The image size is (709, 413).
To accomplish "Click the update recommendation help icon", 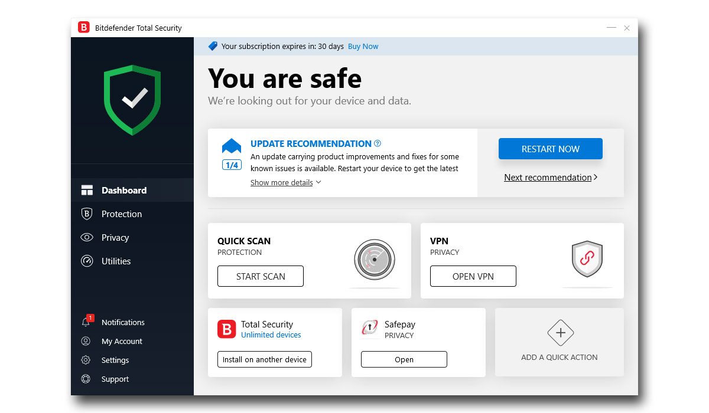I will (378, 143).
